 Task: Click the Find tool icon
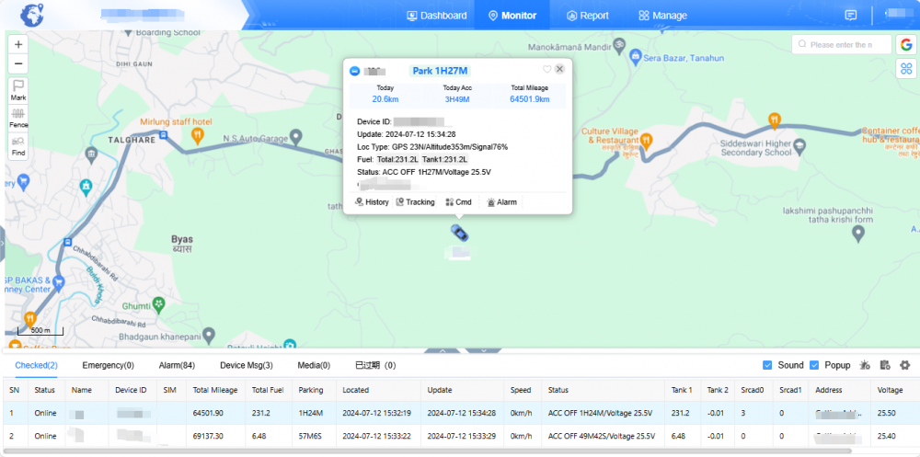(18, 145)
